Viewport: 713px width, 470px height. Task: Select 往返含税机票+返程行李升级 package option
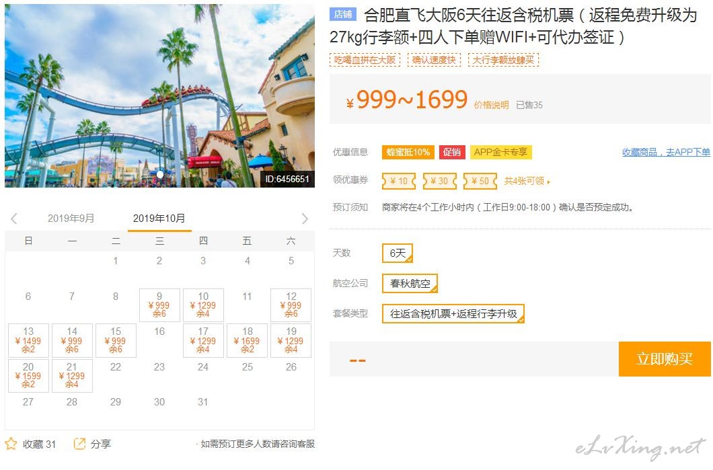(453, 313)
